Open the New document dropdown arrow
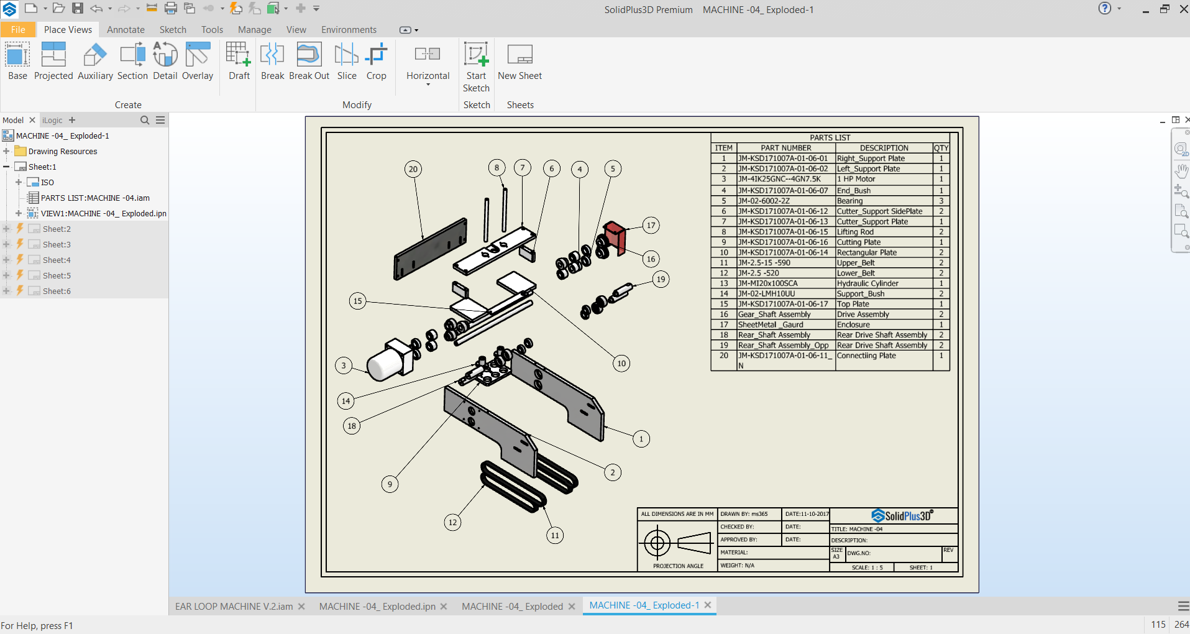This screenshot has height=634, width=1190. point(45,9)
